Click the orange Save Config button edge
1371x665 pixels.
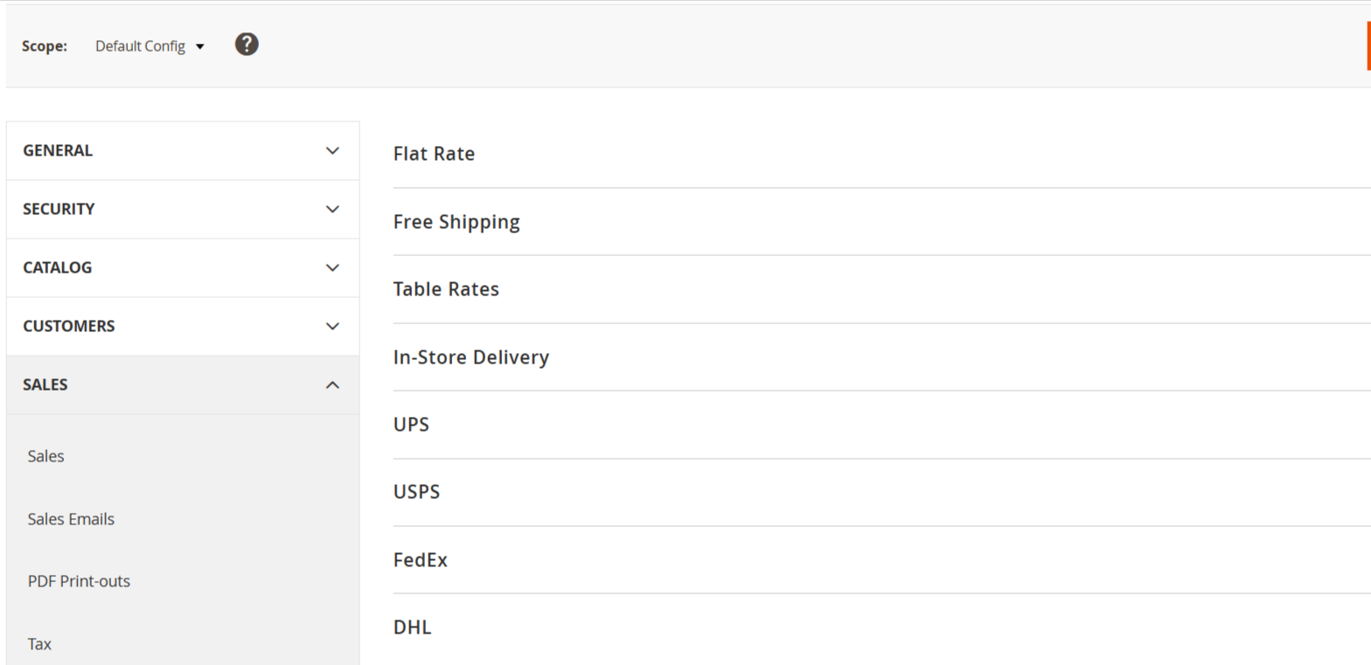pyautogui.click(x=1368, y=46)
